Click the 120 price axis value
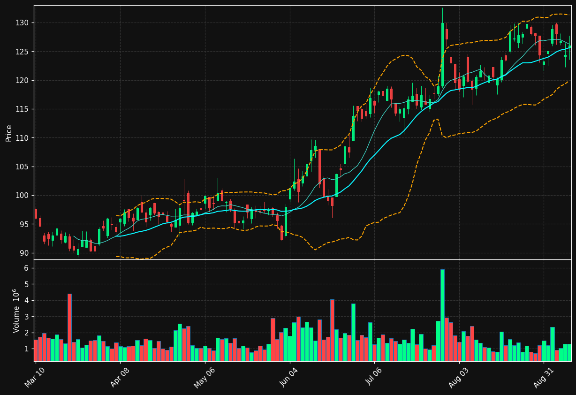Viewport: 576px width, 395px height. [x=22, y=81]
